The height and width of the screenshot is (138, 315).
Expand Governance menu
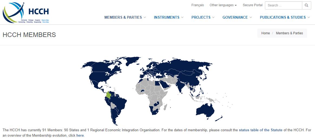click(x=237, y=17)
